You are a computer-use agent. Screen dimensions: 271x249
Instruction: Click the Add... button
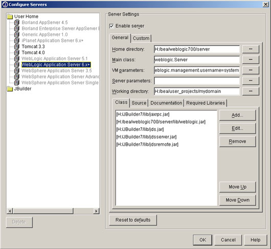click(x=237, y=115)
